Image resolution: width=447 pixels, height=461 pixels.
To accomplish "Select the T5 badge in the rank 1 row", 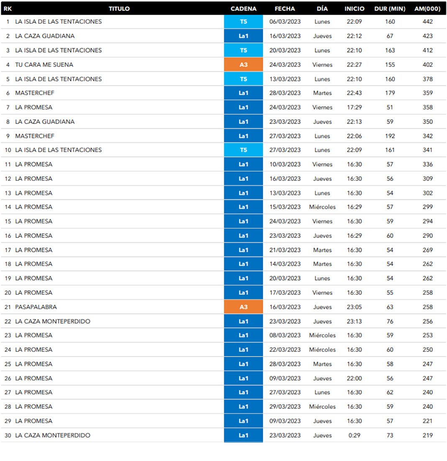I will [x=243, y=22].
